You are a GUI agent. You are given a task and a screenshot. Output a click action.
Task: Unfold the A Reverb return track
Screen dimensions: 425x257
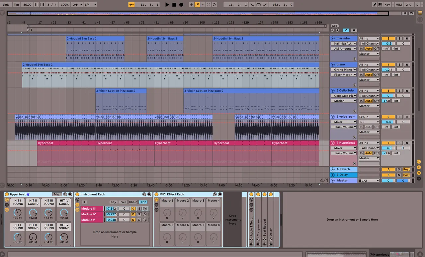(333, 169)
